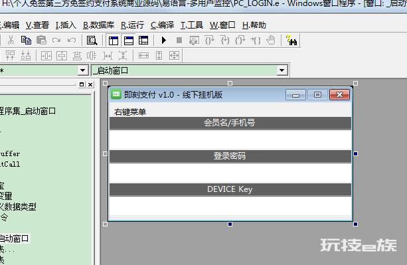Click the binoculars search icon

pos(292,41)
